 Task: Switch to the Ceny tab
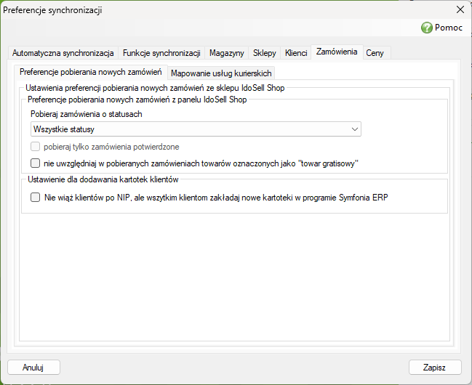click(x=375, y=53)
